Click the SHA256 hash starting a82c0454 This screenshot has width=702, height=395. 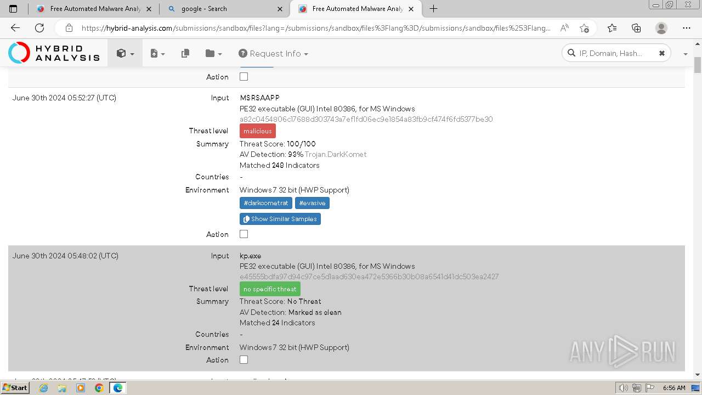(x=366, y=119)
